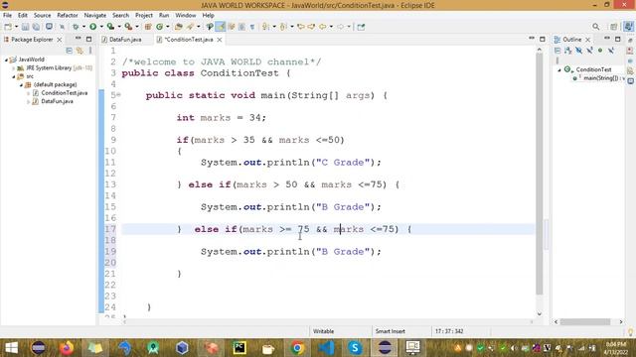Select the ConditionTest.java editor tab
The height and width of the screenshot is (357, 636).
click(x=189, y=40)
